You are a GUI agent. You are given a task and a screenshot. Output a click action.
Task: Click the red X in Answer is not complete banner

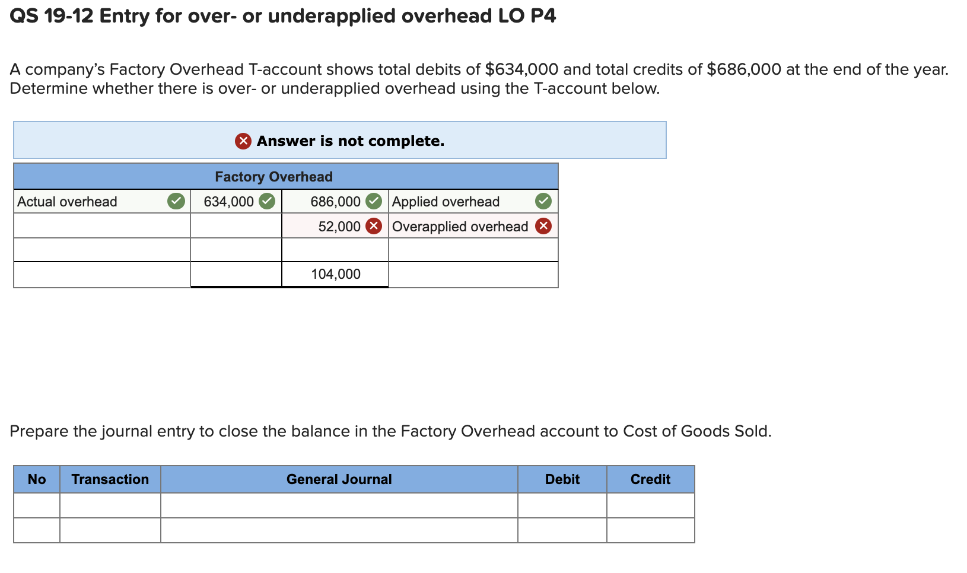point(241,141)
